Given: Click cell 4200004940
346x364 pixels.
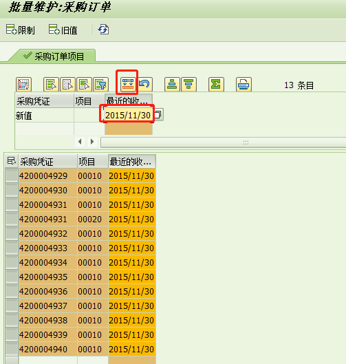Looking at the screenshot, I should [47, 349].
